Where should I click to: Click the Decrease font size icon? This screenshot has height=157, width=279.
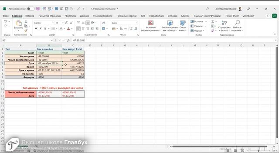pyautogui.click(x=71, y=23)
